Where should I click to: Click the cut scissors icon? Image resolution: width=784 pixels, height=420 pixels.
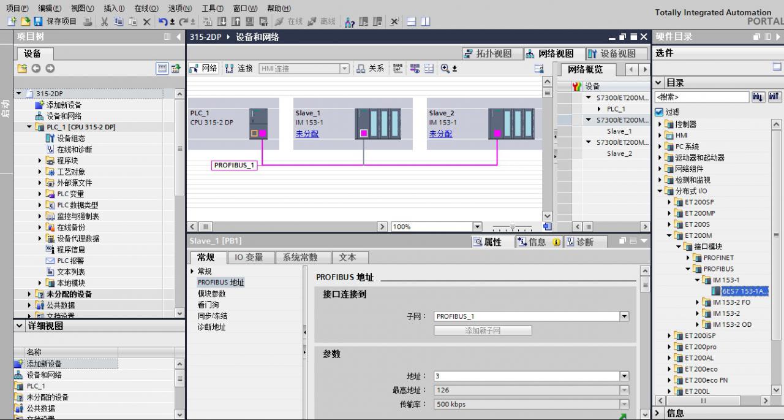104,21
